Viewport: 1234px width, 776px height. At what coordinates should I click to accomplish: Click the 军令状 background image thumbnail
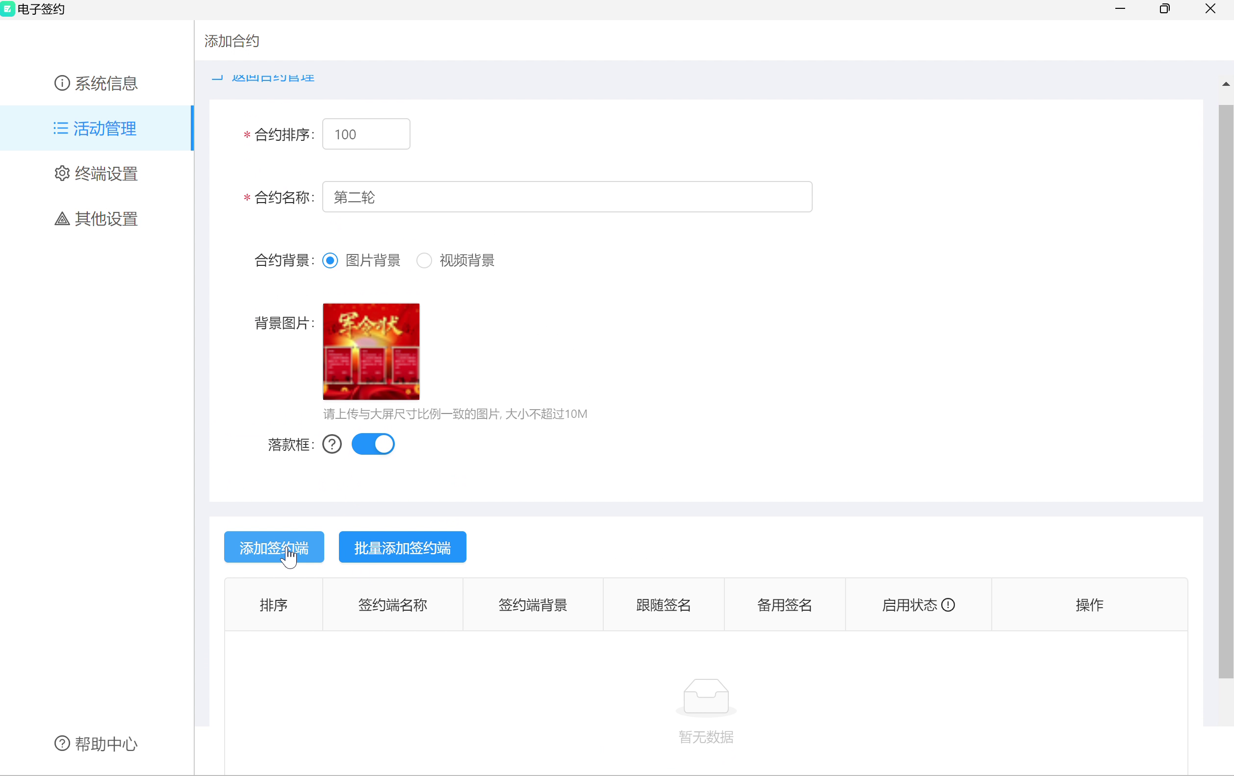371,352
